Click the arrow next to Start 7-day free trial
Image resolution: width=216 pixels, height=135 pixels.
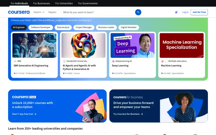tap(35, 114)
